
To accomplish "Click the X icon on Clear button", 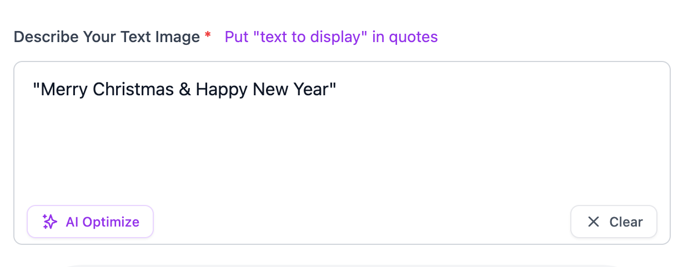I will [x=594, y=222].
